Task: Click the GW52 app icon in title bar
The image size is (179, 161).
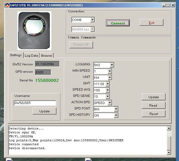Action: click(7, 5)
